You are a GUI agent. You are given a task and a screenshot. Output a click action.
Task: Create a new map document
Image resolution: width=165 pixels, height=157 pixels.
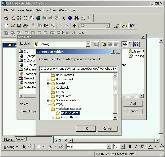tap(6, 26)
